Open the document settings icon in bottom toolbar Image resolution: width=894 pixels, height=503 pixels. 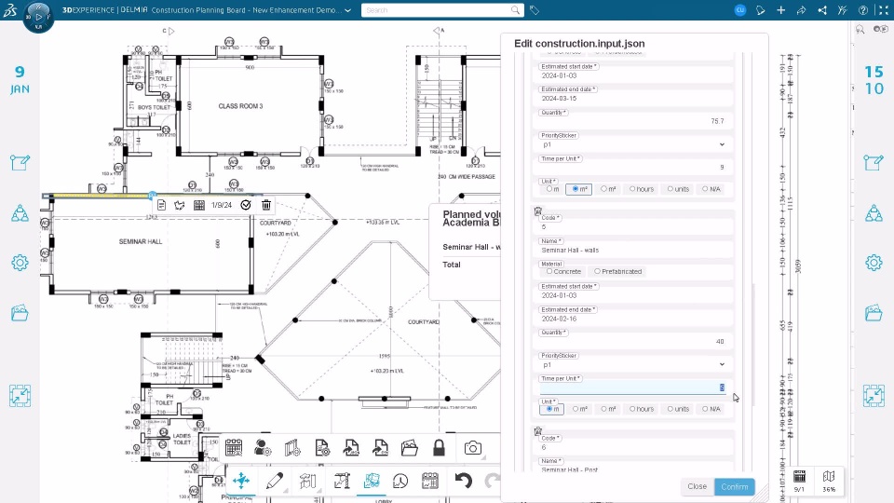321,448
